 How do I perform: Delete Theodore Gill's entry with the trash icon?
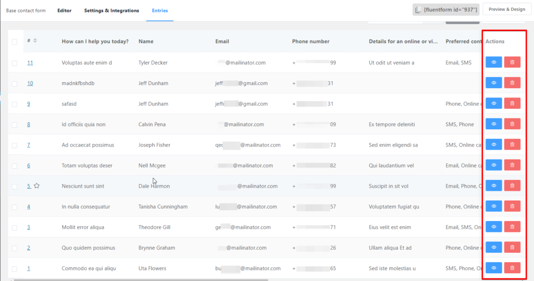pos(512,227)
